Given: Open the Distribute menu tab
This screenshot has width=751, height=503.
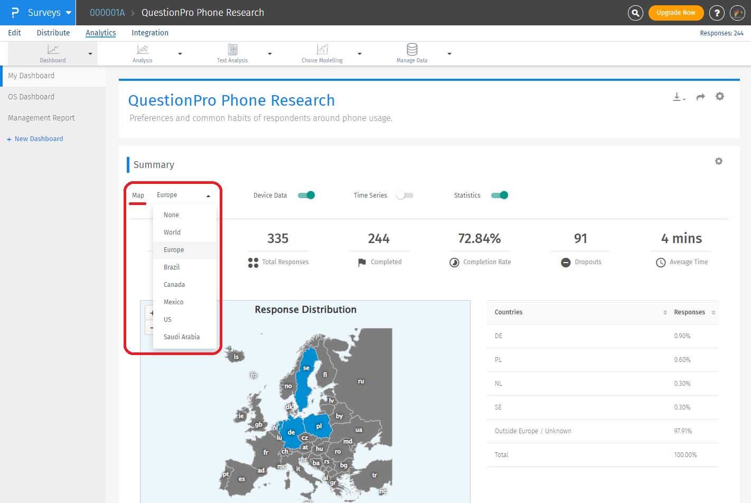Looking at the screenshot, I should tap(53, 33).
